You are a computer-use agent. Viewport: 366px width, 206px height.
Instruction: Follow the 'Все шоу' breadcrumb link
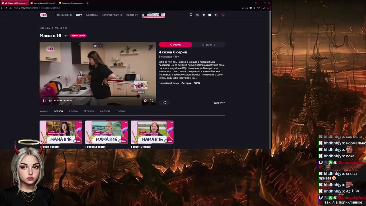[45, 28]
